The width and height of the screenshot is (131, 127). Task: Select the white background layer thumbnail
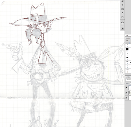point(130,98)
